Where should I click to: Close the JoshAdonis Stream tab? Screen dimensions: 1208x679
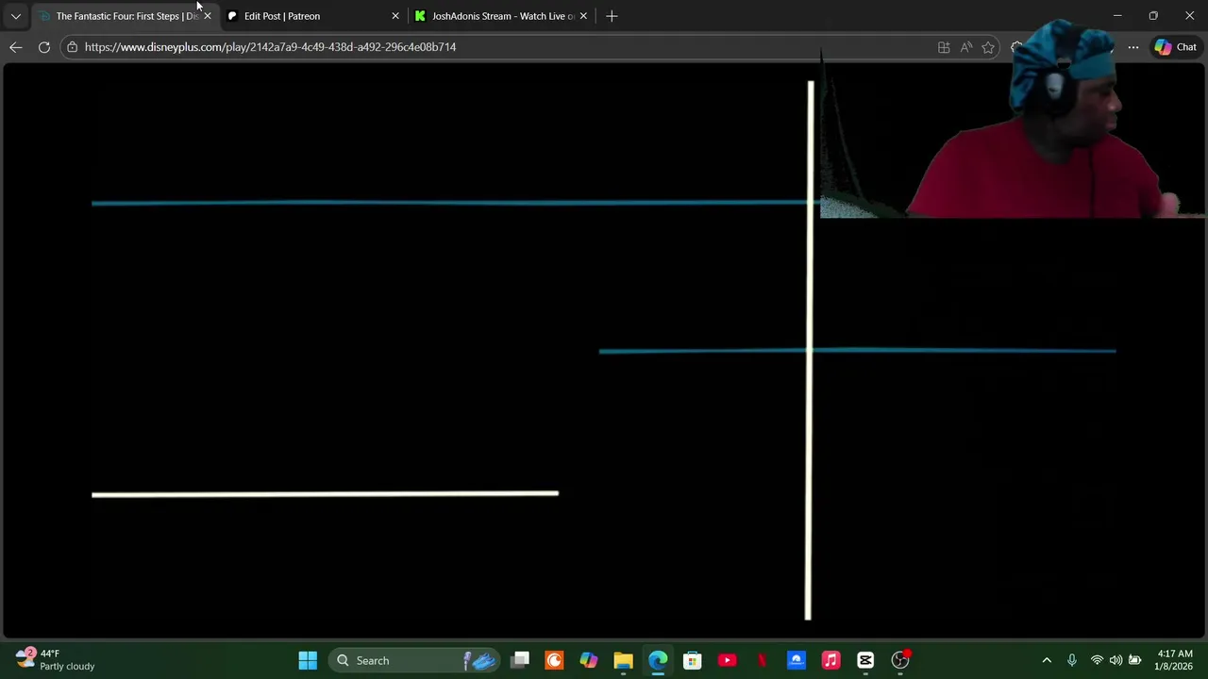[x=583, y=16]
